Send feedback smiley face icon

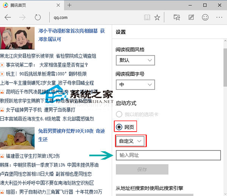point(205,17)
